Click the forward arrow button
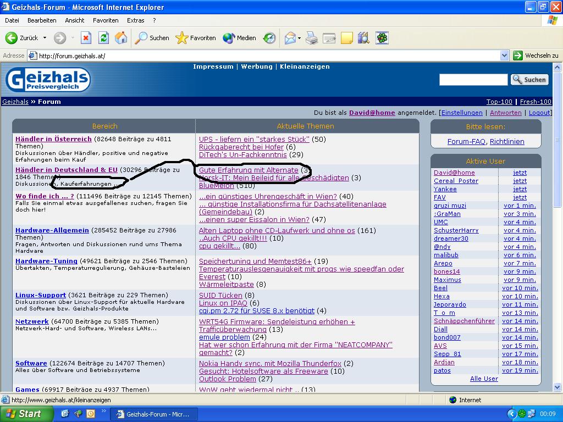Viewport: 563px width, 422px height. 60,38
